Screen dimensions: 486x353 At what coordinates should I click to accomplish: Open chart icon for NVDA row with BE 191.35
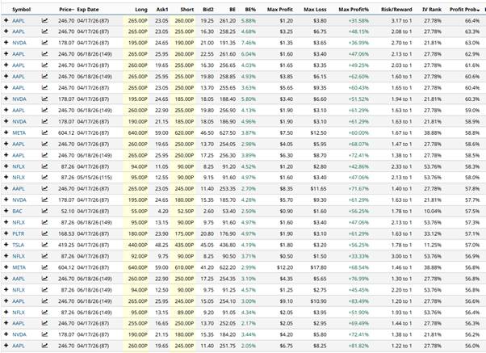(44, 43)
